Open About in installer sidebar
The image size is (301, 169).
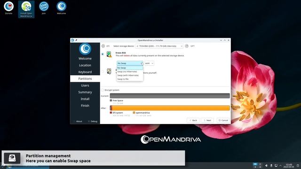[79, 121]
